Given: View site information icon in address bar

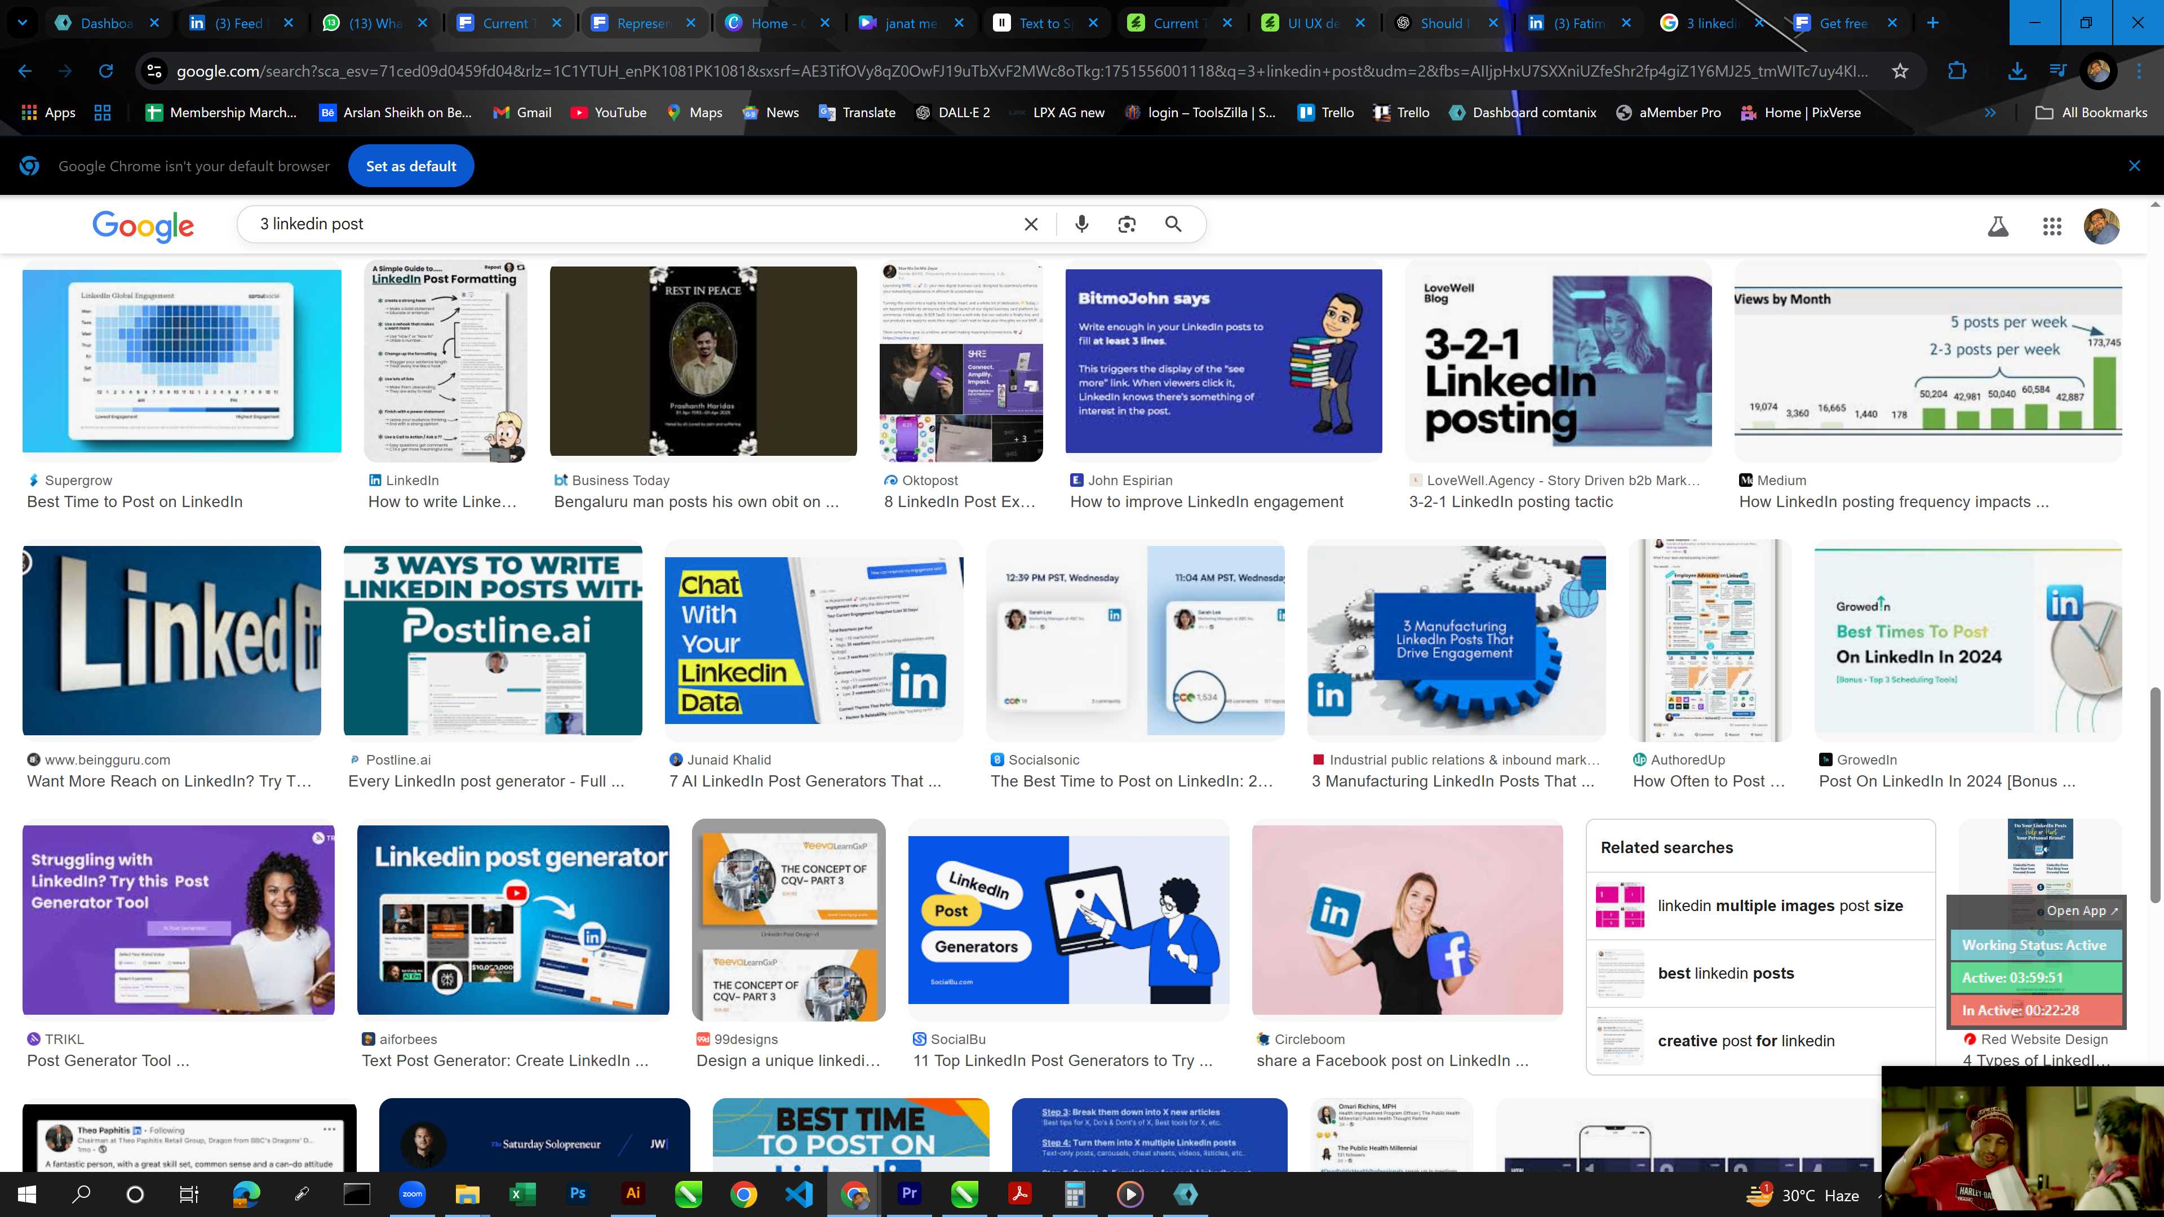Looking at the screenshot, I should (154, 72).
